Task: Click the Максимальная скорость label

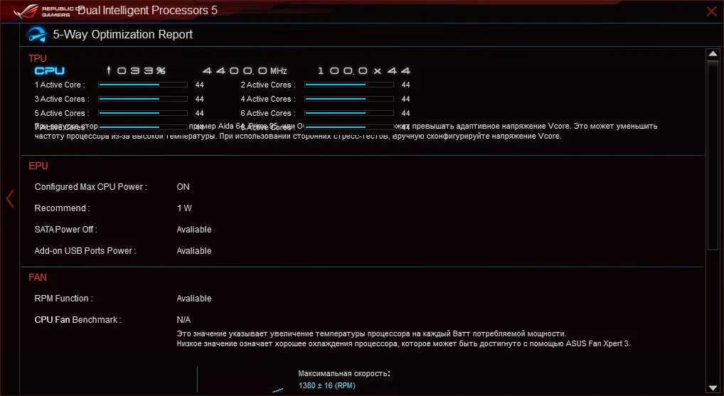Action: pyautogui.click(x=344, y=373)
